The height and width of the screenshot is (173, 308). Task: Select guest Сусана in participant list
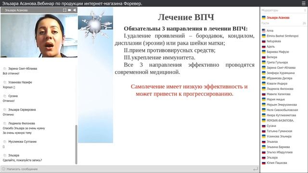(x=271, y=126)
